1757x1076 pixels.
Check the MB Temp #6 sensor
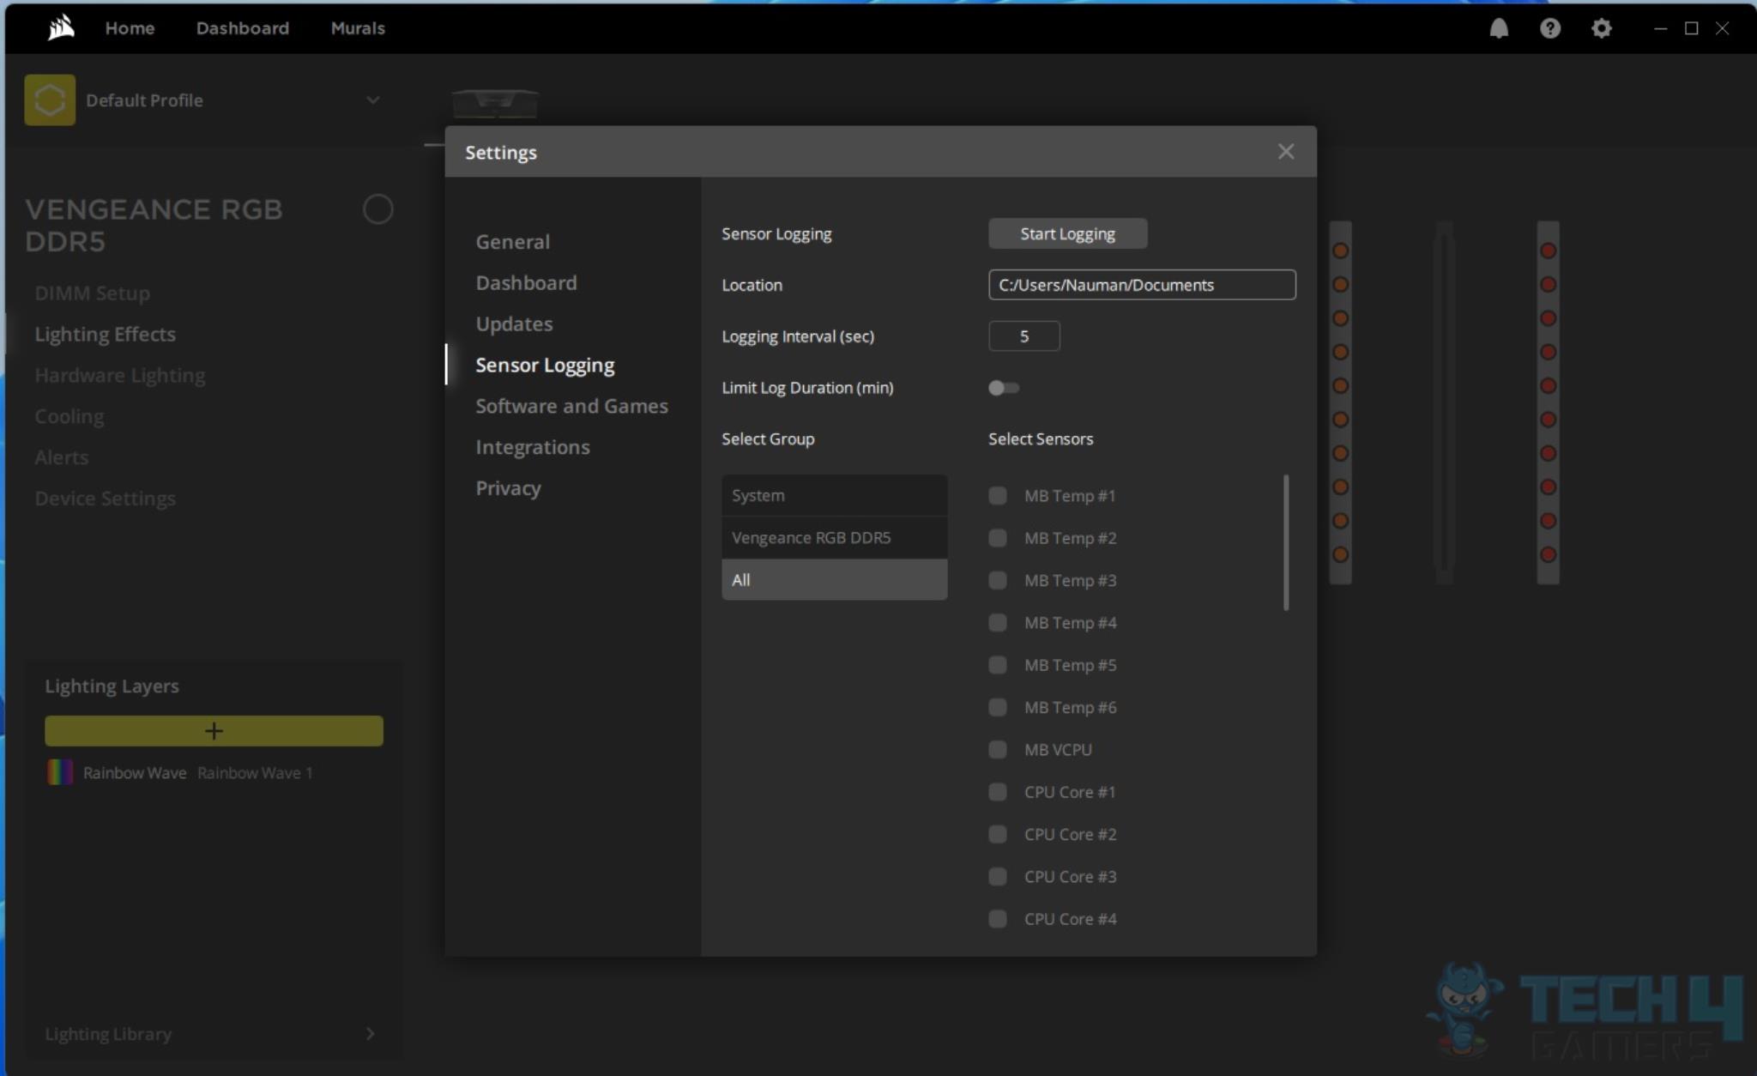click(997, 707)
